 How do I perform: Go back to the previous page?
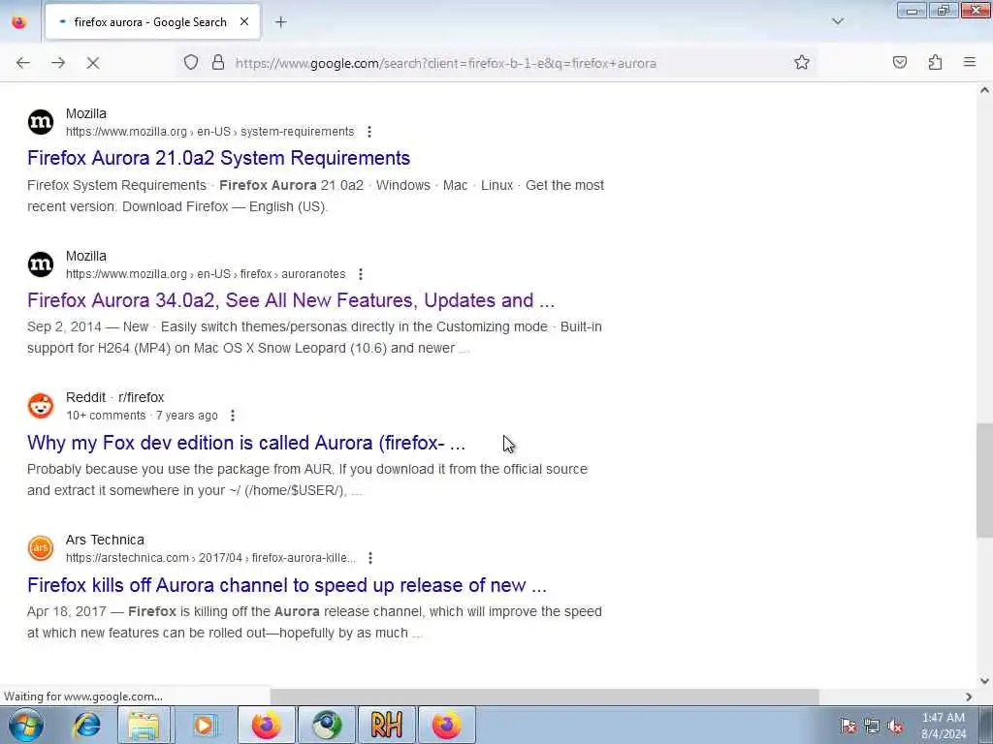(x=23, y=63)
